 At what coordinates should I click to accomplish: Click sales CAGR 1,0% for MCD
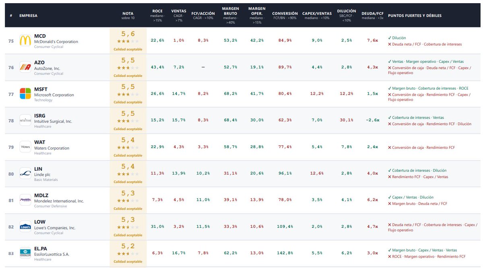179,40
